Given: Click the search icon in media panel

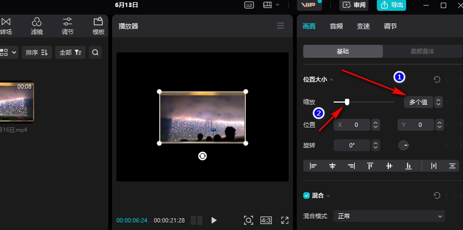Looking at the screenshot, I should (95, 52).
